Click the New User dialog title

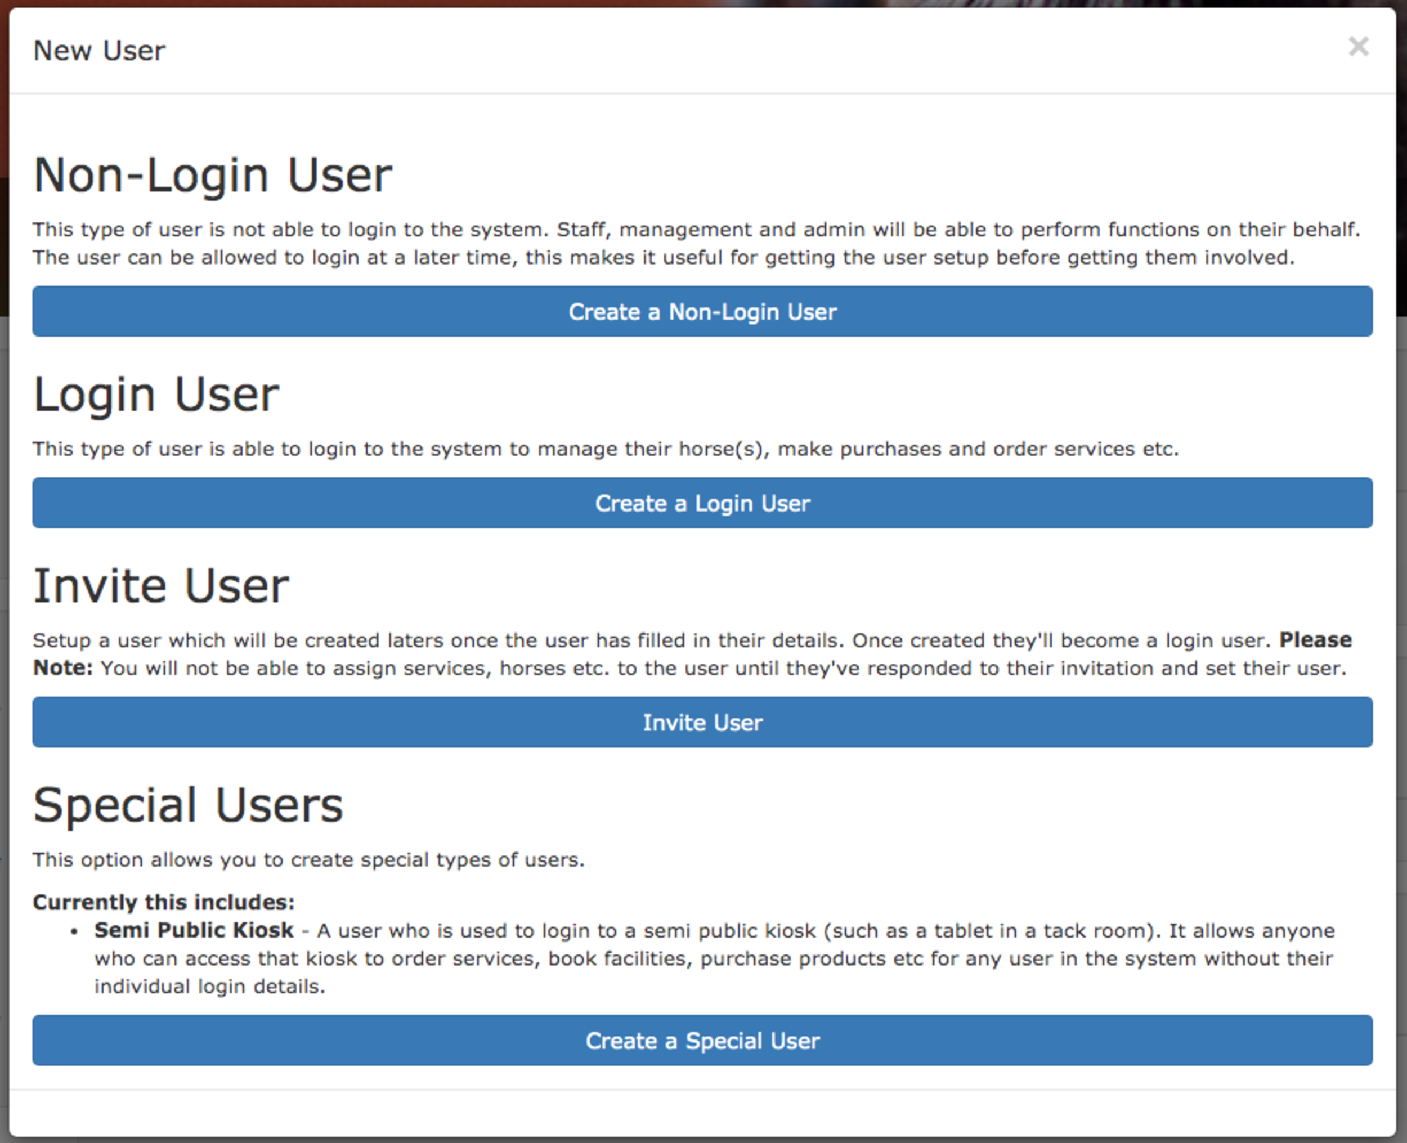[100, 51]
